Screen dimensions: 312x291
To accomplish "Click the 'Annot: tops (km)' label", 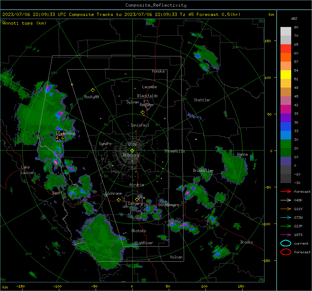I will tap(24, 23).
